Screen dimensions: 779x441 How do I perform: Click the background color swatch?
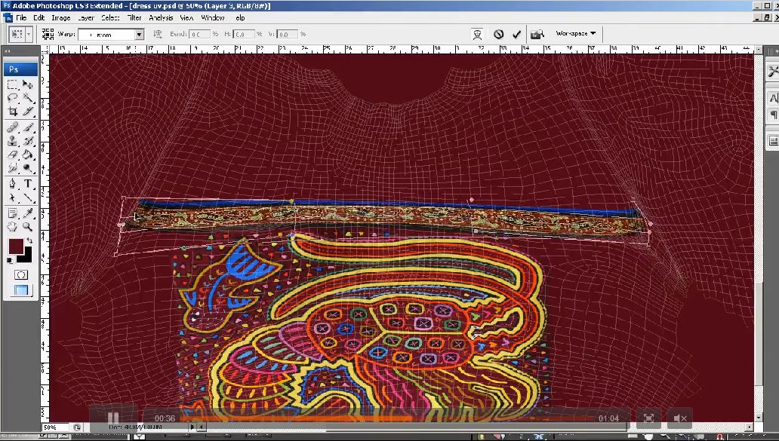click(x=27, y=256)
